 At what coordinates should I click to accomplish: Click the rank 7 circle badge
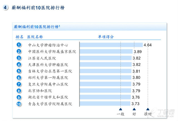click(19, 84)
